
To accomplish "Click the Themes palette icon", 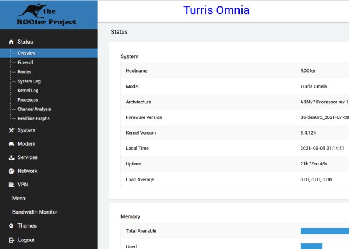I will pyautogui.click(x=12, y=226).
